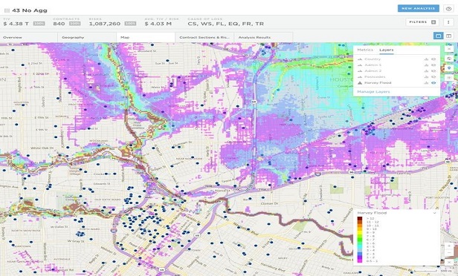Select the Country layer name

[x=372, y=59]
